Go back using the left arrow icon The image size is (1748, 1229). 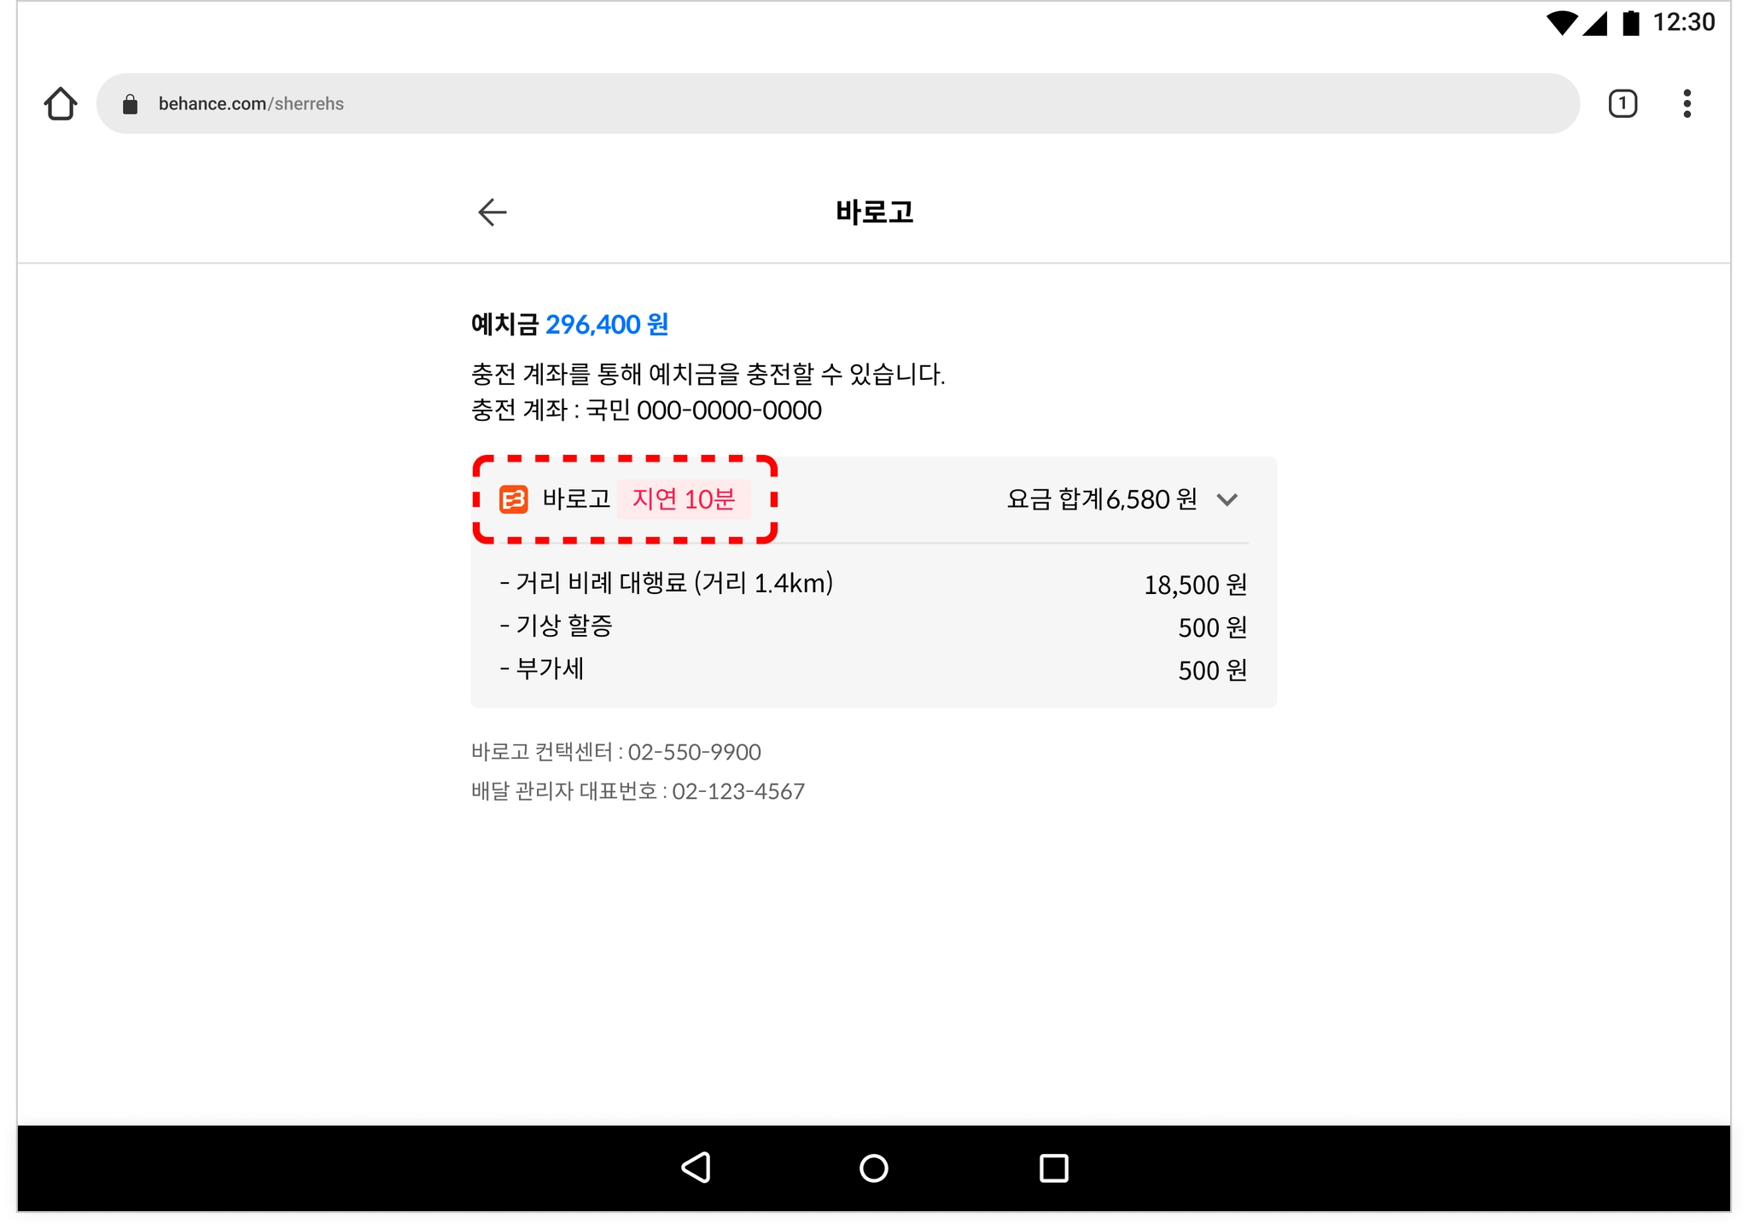[492, 212]
